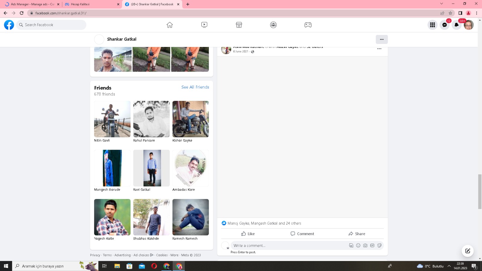This screenshot has height=271, width=482.
Task: Open the Windows Start menu
Action: pos(6,266)
